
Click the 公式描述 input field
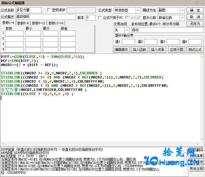(46, 17)
